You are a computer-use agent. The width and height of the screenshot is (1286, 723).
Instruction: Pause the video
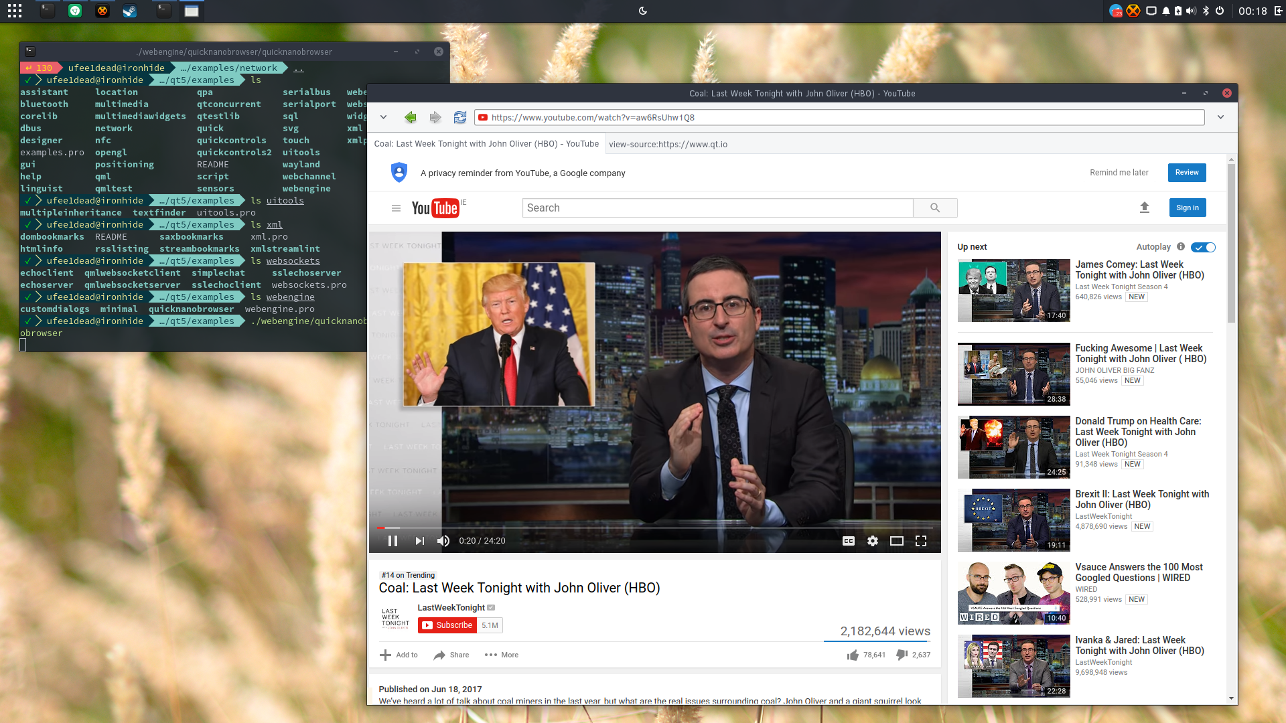(x=393, y=541)
